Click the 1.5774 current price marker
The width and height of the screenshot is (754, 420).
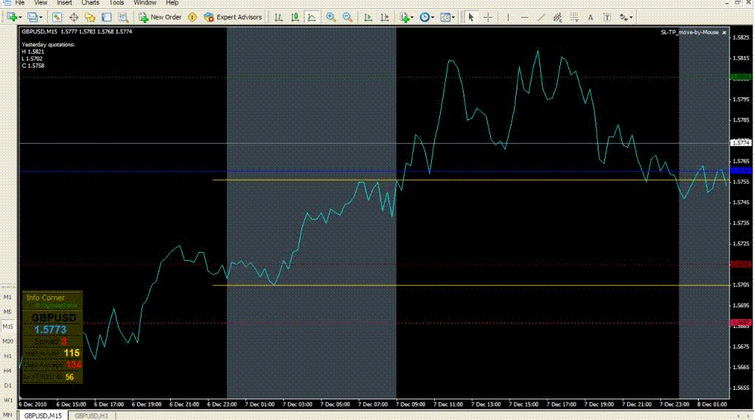click(x=741, y=143)
